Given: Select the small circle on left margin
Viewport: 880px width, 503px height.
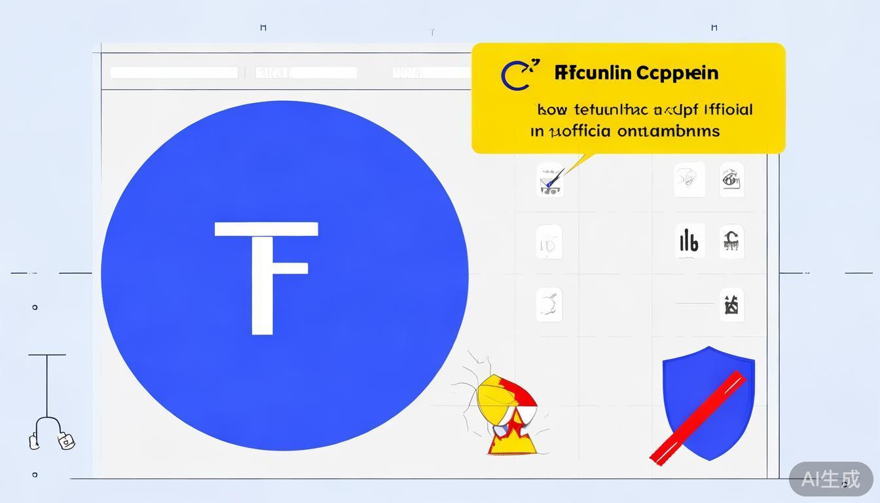Looking at the screenshot, I should [x=35, y=307].
